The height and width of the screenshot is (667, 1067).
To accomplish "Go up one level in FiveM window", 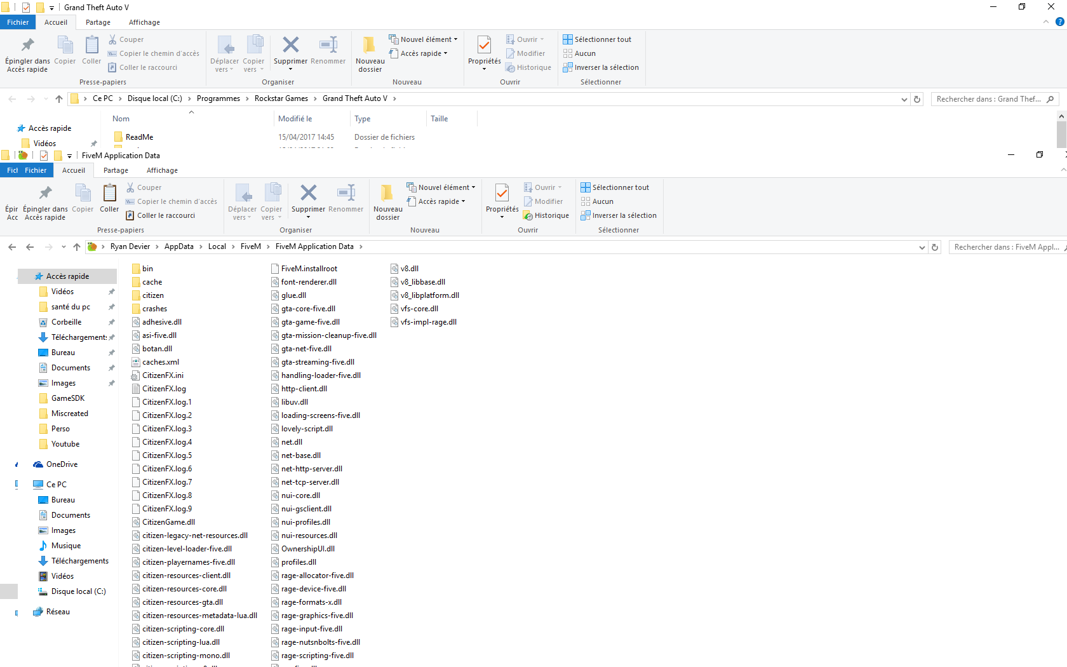I will point(77,247).
